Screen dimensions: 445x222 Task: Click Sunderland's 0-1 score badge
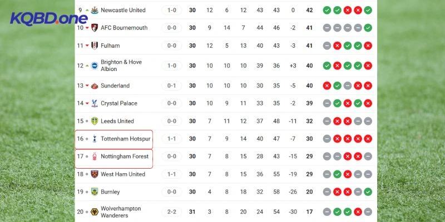click(x=172, y=85)
